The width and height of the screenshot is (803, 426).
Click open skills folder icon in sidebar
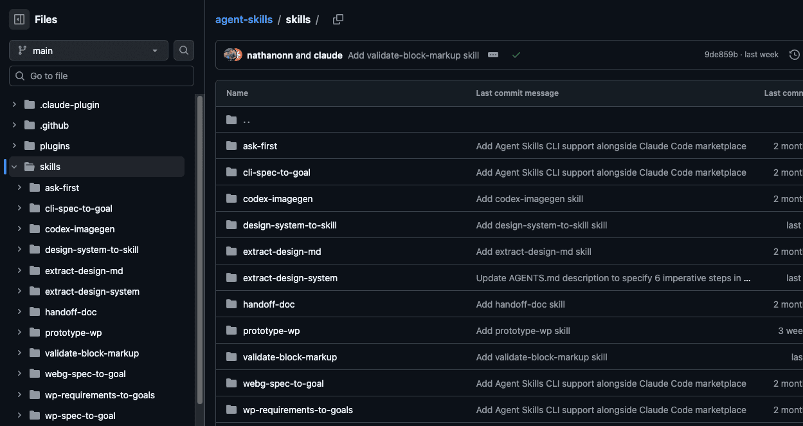point(30,167)
